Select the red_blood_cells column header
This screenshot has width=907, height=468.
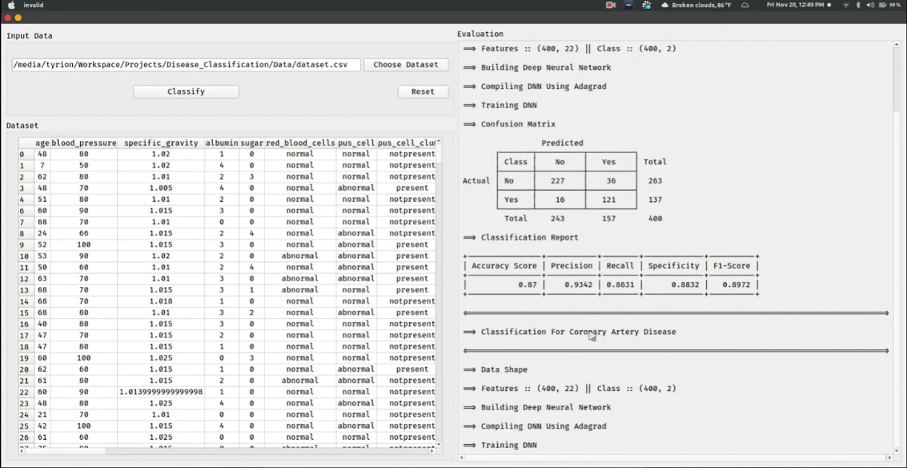[x=300, y=143]
